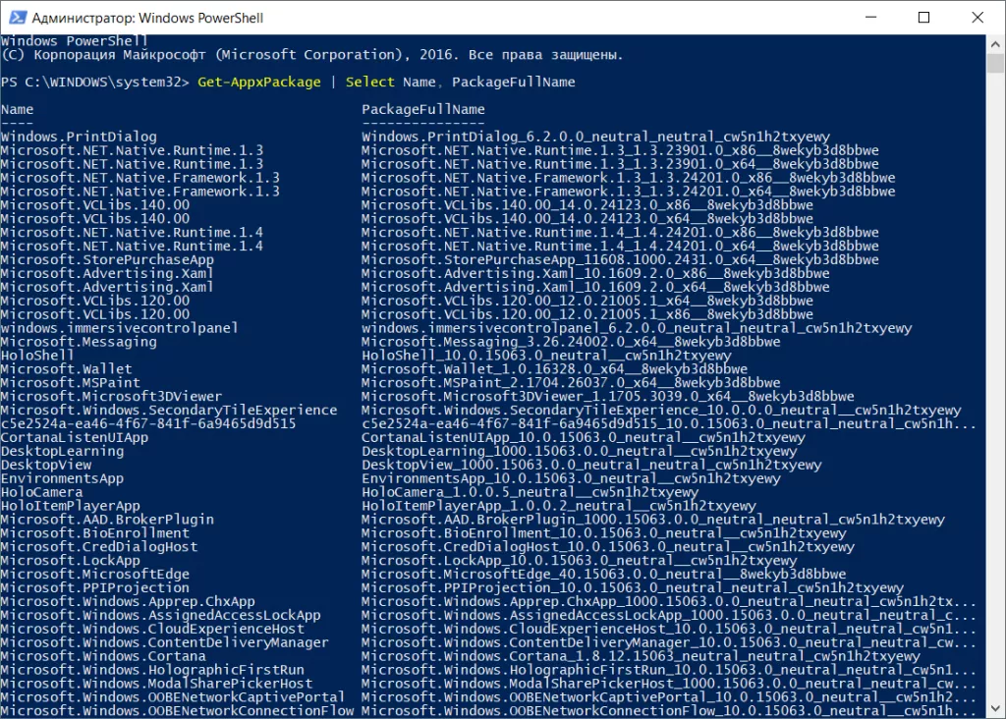
Task: Click the scrollbar down arrow
Action: point(995,709)
